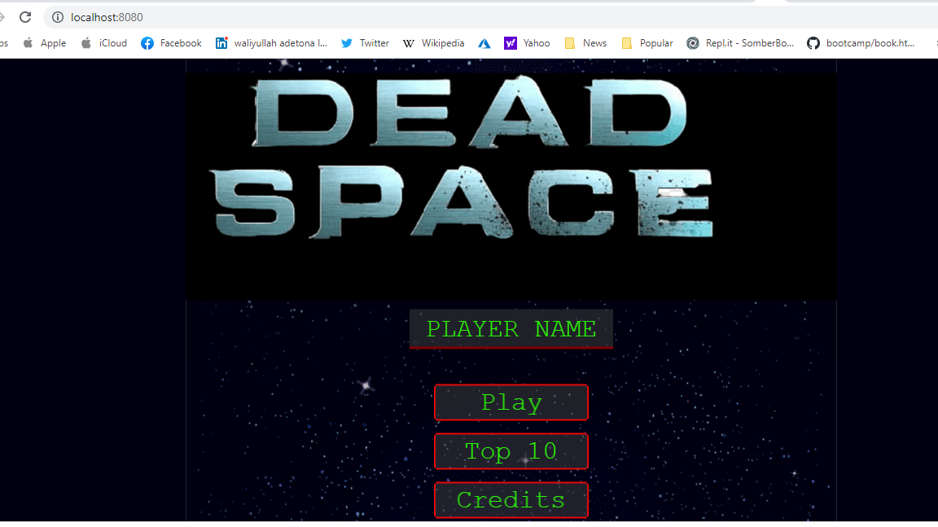Open the Apple bookmark
This screenshot has width=938, height=527.
(44, 43)
